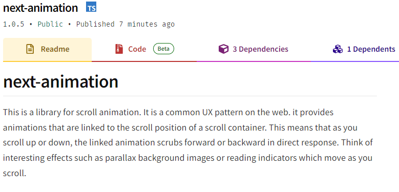Click the Published 7 minutes ago text
The image size is (399, 192).
coord(125,24)
